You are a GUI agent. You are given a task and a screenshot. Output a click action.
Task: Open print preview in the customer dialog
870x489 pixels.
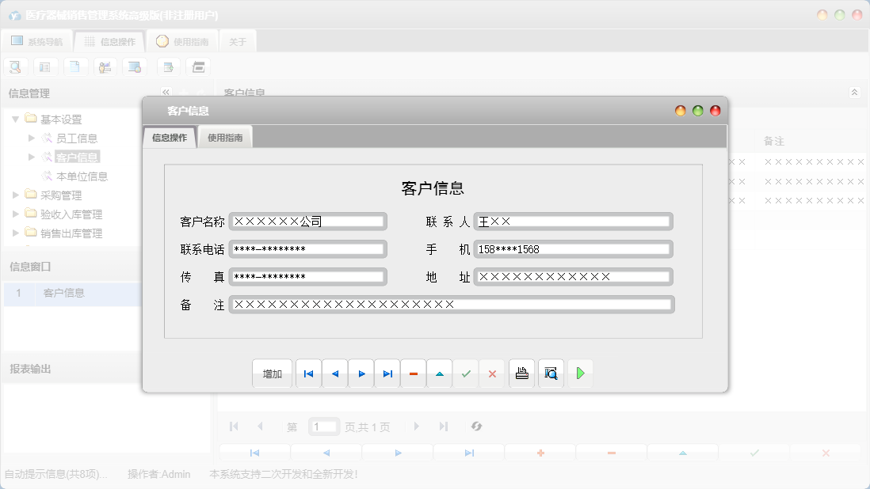[x=551, y=373]
